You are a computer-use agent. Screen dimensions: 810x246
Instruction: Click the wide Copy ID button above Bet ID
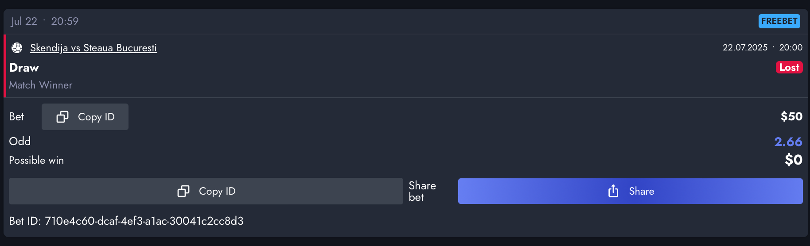[206, 191]
